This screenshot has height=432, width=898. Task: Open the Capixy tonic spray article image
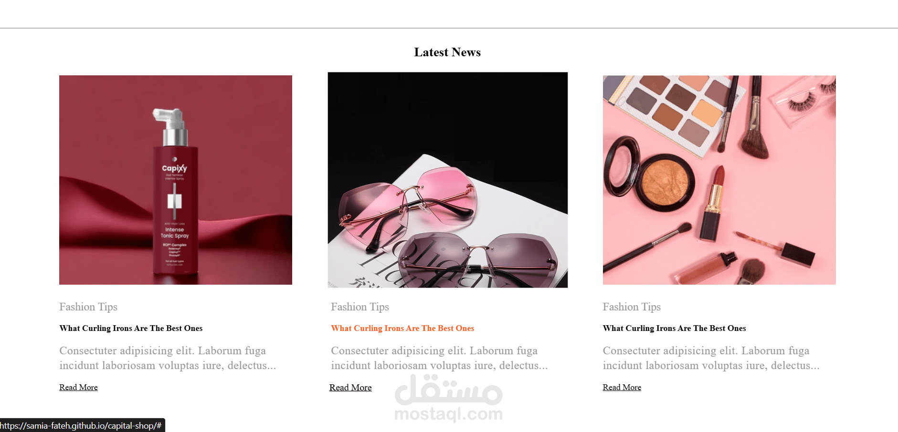(x=176, y=180)
